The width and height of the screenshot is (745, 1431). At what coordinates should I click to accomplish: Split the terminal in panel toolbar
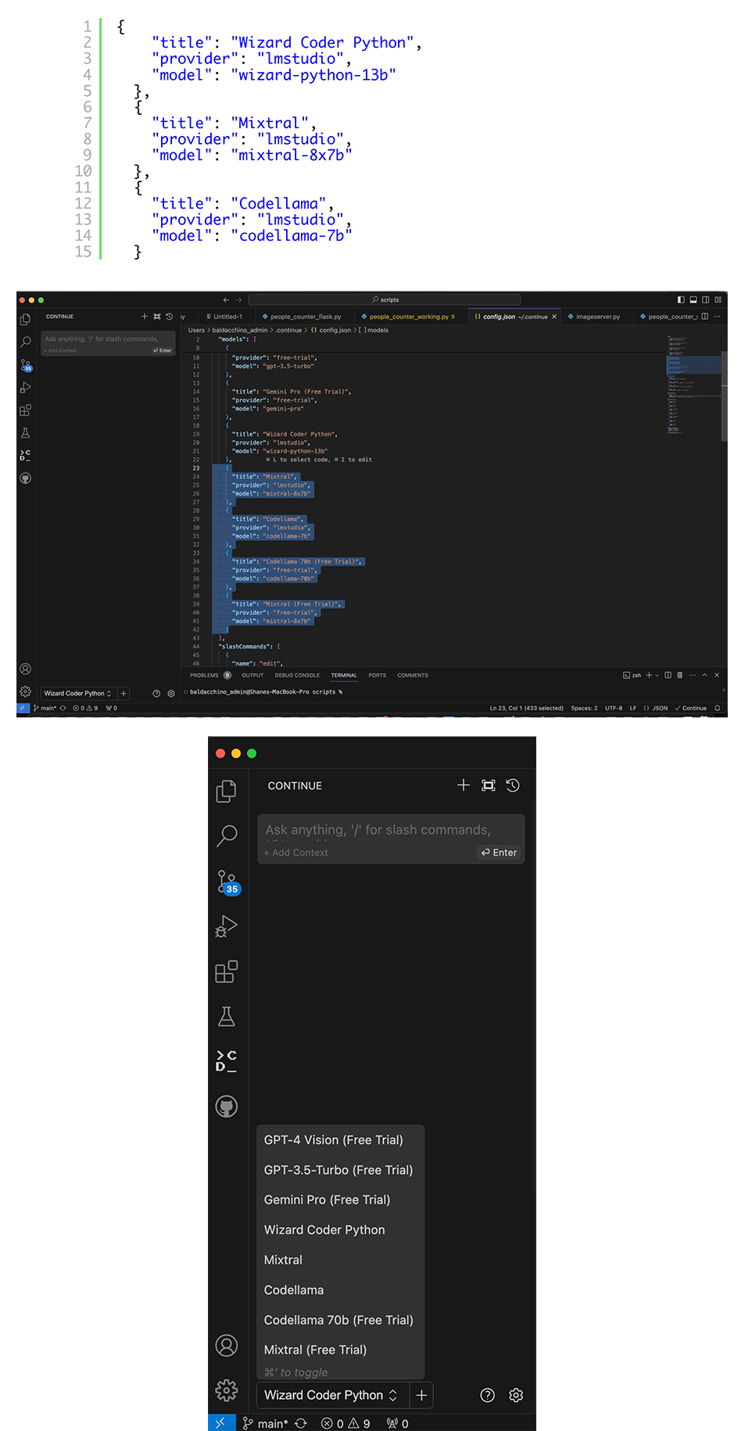pos(668,675)
